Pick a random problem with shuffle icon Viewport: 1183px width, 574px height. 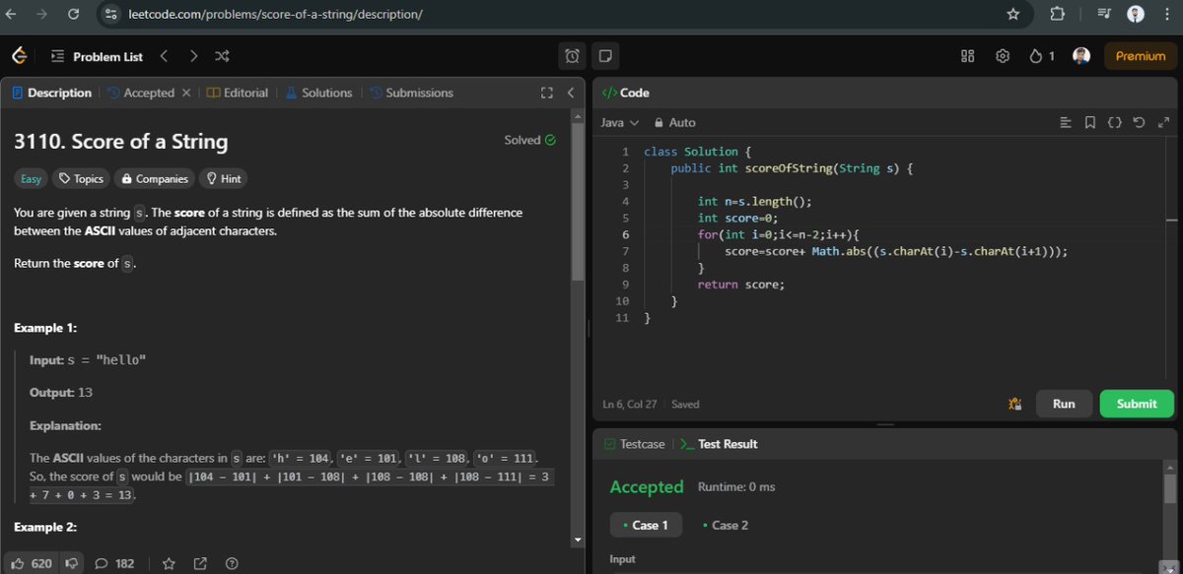click(x=222, y=56)
